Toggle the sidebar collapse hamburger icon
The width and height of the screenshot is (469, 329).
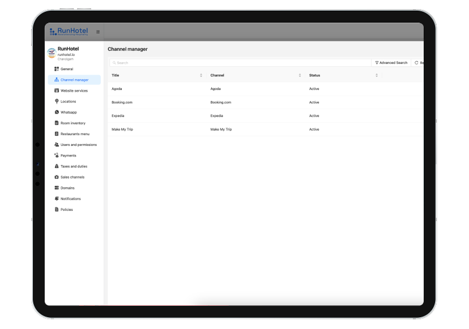click(x=98, y=32)
